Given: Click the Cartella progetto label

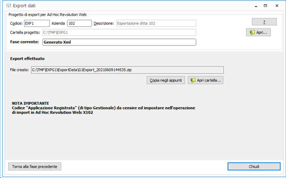Looking at the screenshot, I should [x=25, y=33].
